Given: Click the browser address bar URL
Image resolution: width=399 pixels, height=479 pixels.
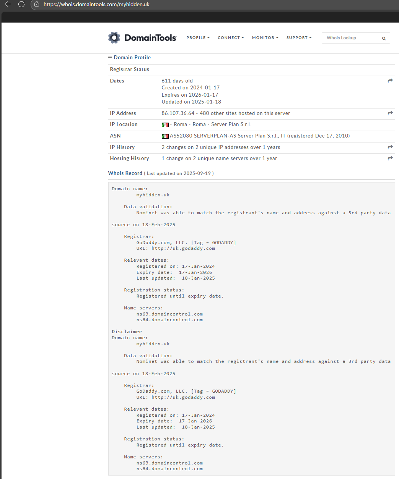Looking at the screenshot, I should (x=96, y=5).
